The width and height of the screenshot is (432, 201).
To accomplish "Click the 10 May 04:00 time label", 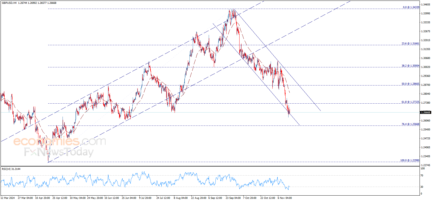I will [78, 198].
